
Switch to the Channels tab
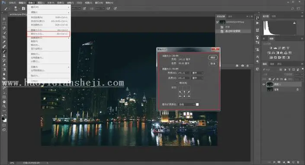[272, 64]
